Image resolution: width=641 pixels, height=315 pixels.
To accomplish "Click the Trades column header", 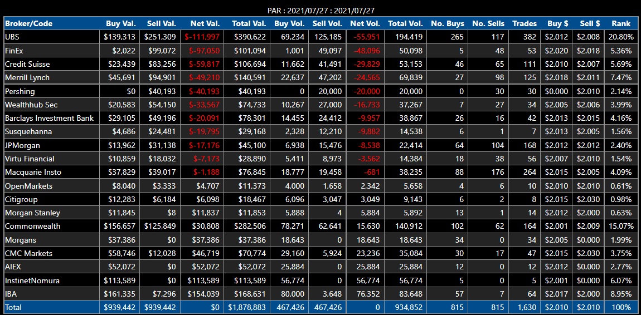I will coord(524,24).
